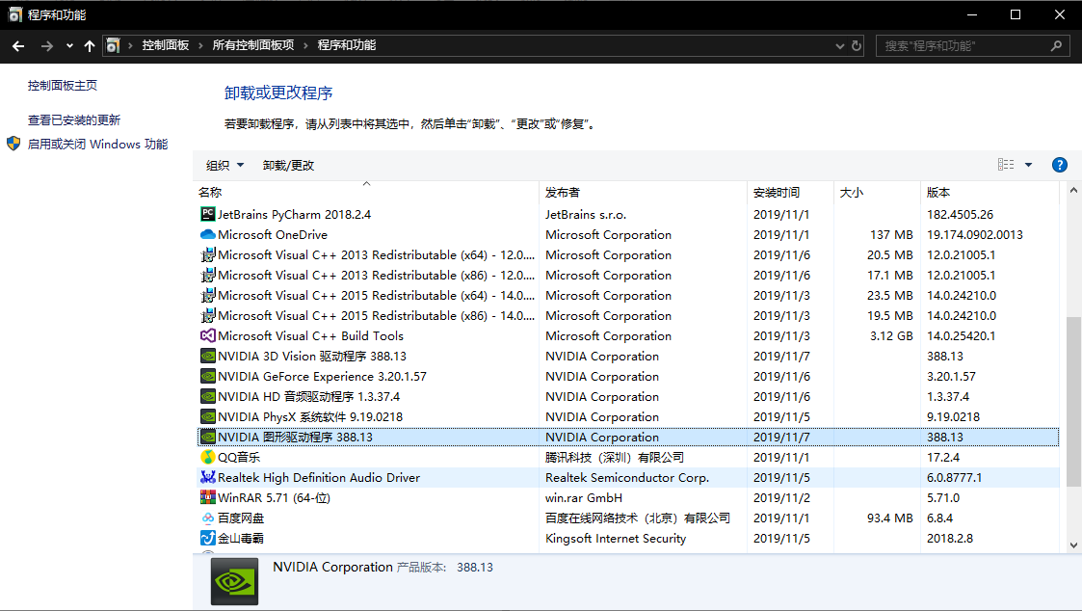Expand the address bar history dropdown

(840, 45)
